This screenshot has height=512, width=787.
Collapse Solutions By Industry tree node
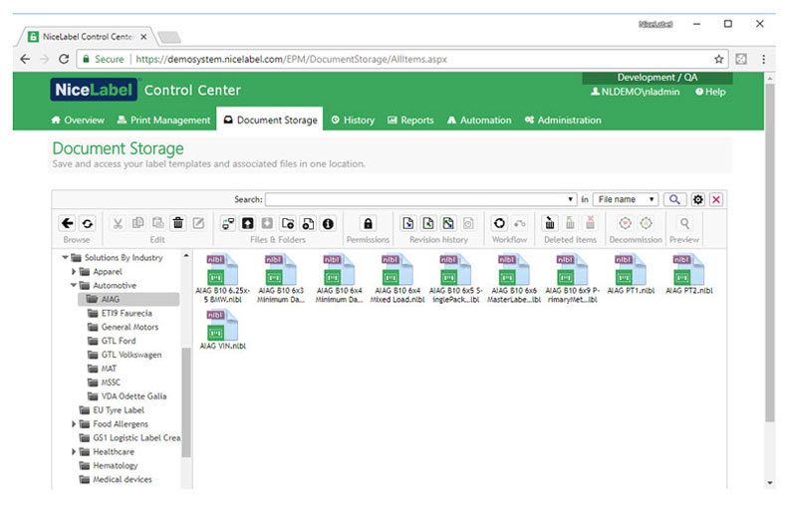click(x=65, y=258)
